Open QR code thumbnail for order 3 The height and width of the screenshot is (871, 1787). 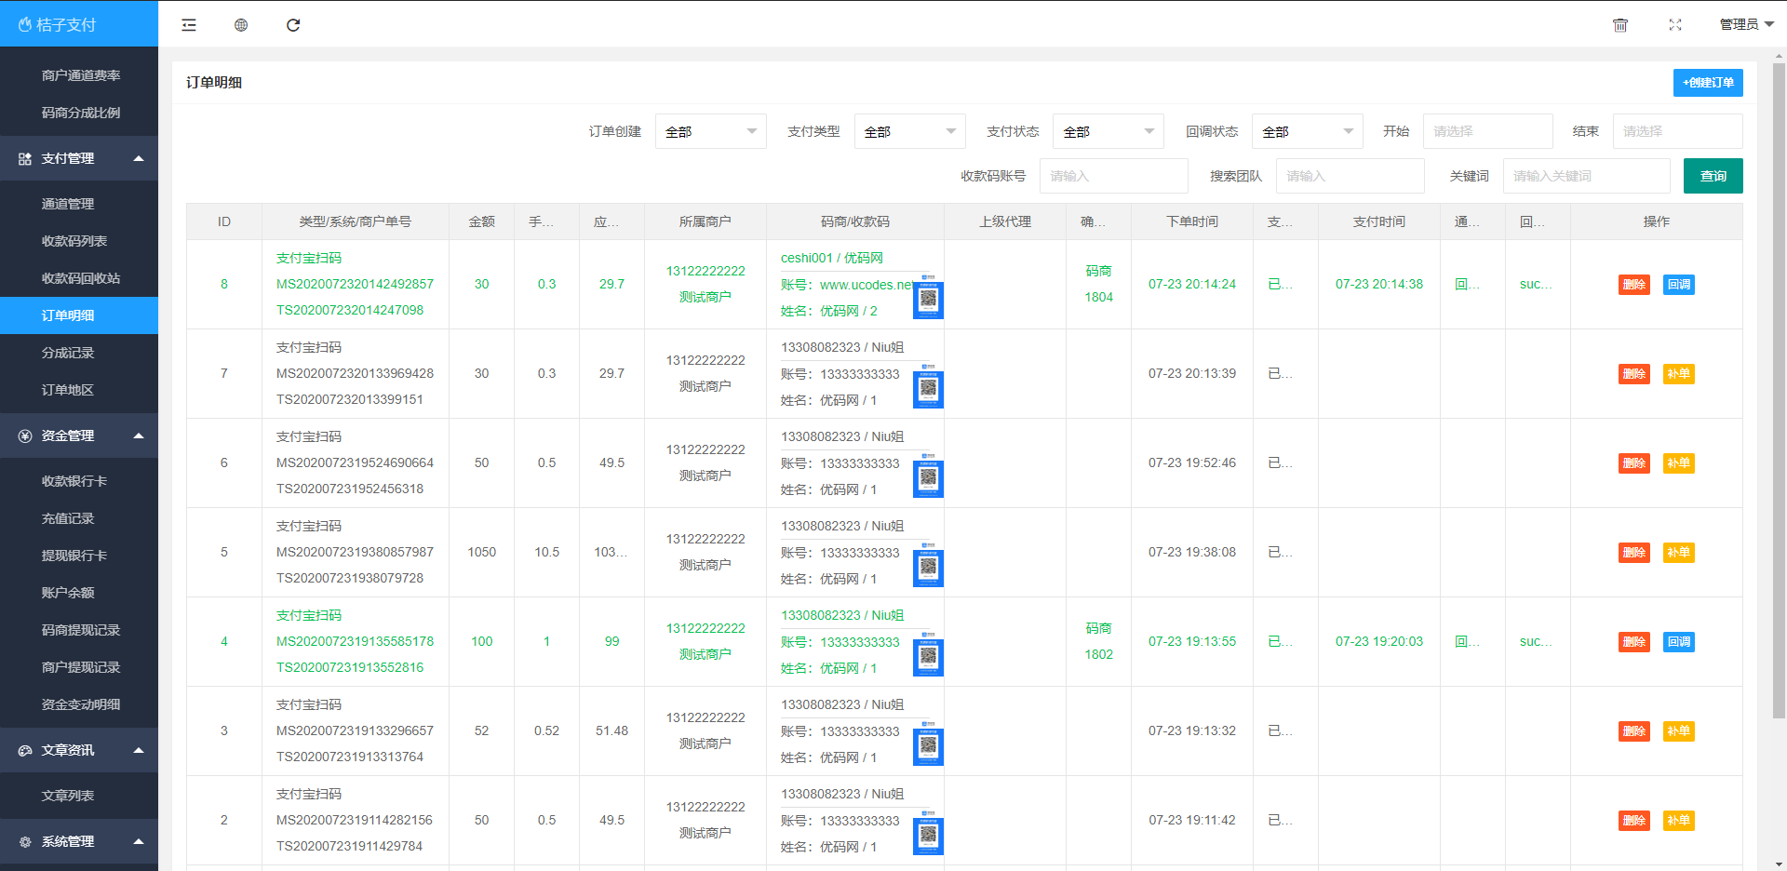coord(928,744)
